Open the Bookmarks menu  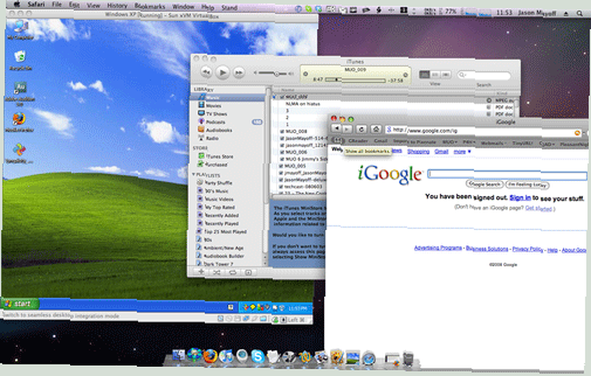[x=150, y=6]
